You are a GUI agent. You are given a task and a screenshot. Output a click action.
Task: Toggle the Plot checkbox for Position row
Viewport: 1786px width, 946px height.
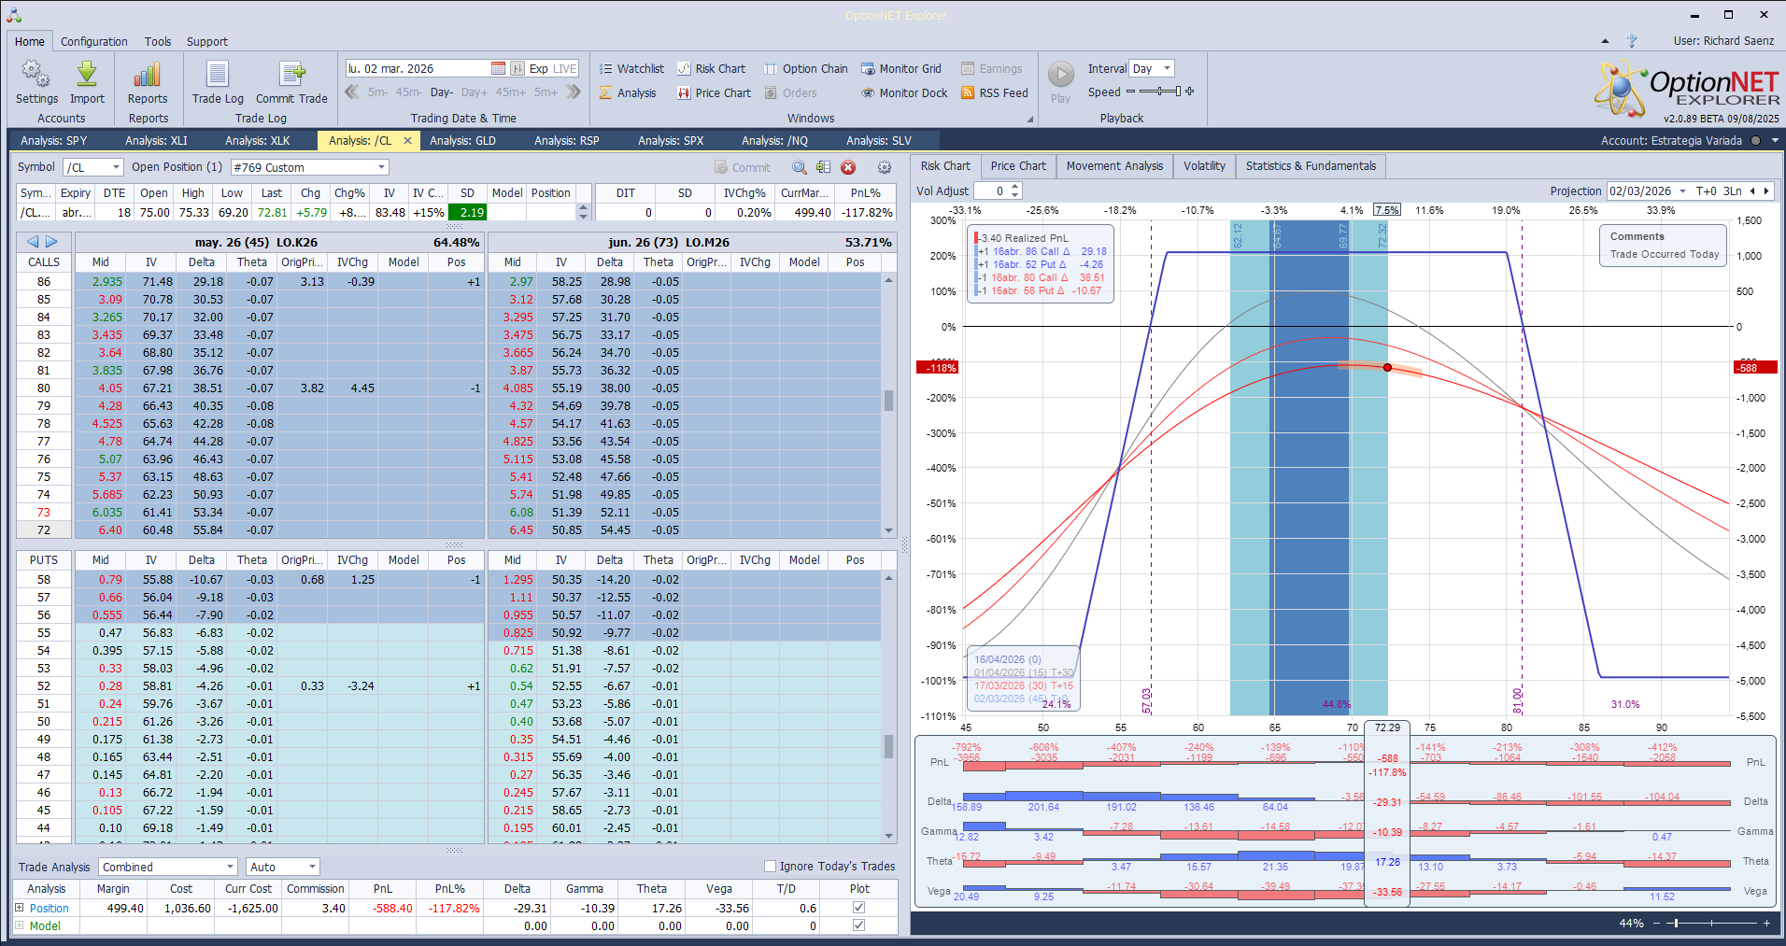coord(859,908)
